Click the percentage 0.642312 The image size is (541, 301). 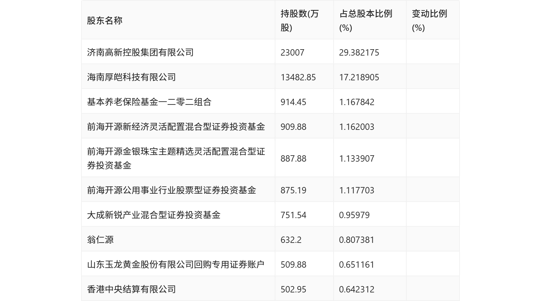click(x=357, y=289)
